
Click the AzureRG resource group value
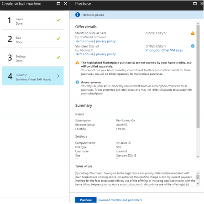(121, 125)
